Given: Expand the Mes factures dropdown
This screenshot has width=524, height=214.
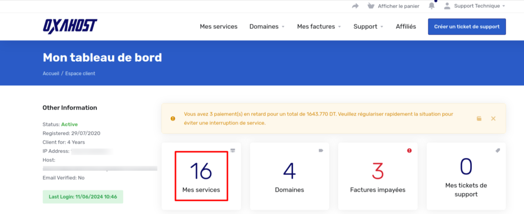Looking at the screenshot, I should click(319, 27).
